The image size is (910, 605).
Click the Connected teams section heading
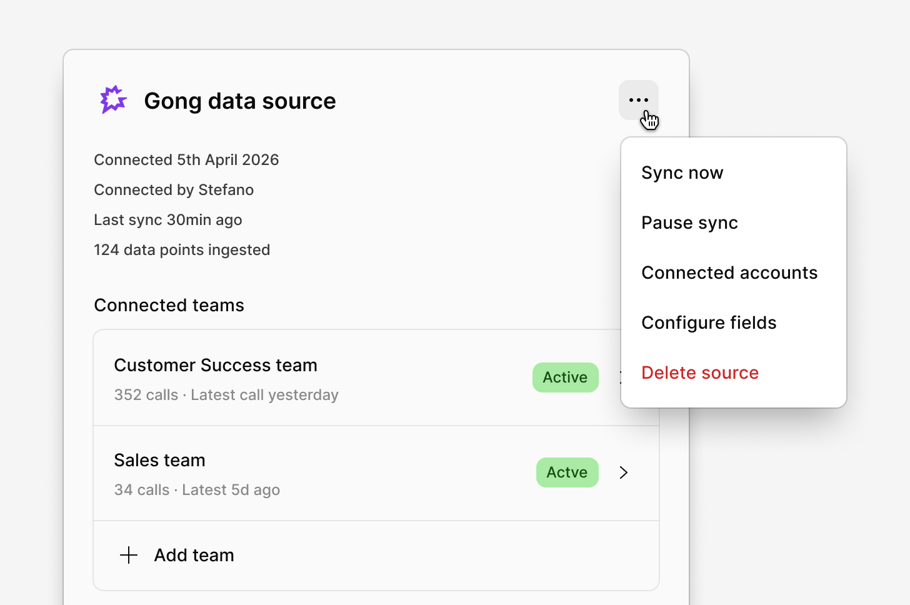click(x=169, y=305)
